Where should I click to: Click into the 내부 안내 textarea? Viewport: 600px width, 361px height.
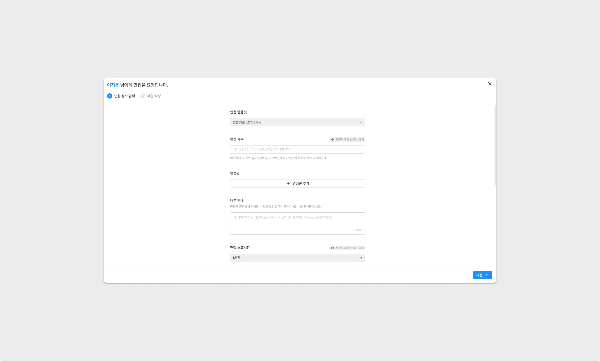point(297,223)
